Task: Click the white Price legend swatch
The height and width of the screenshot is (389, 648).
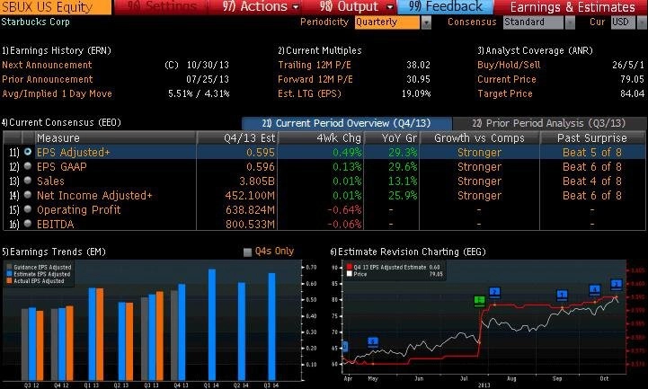Action: click(350, 274)
